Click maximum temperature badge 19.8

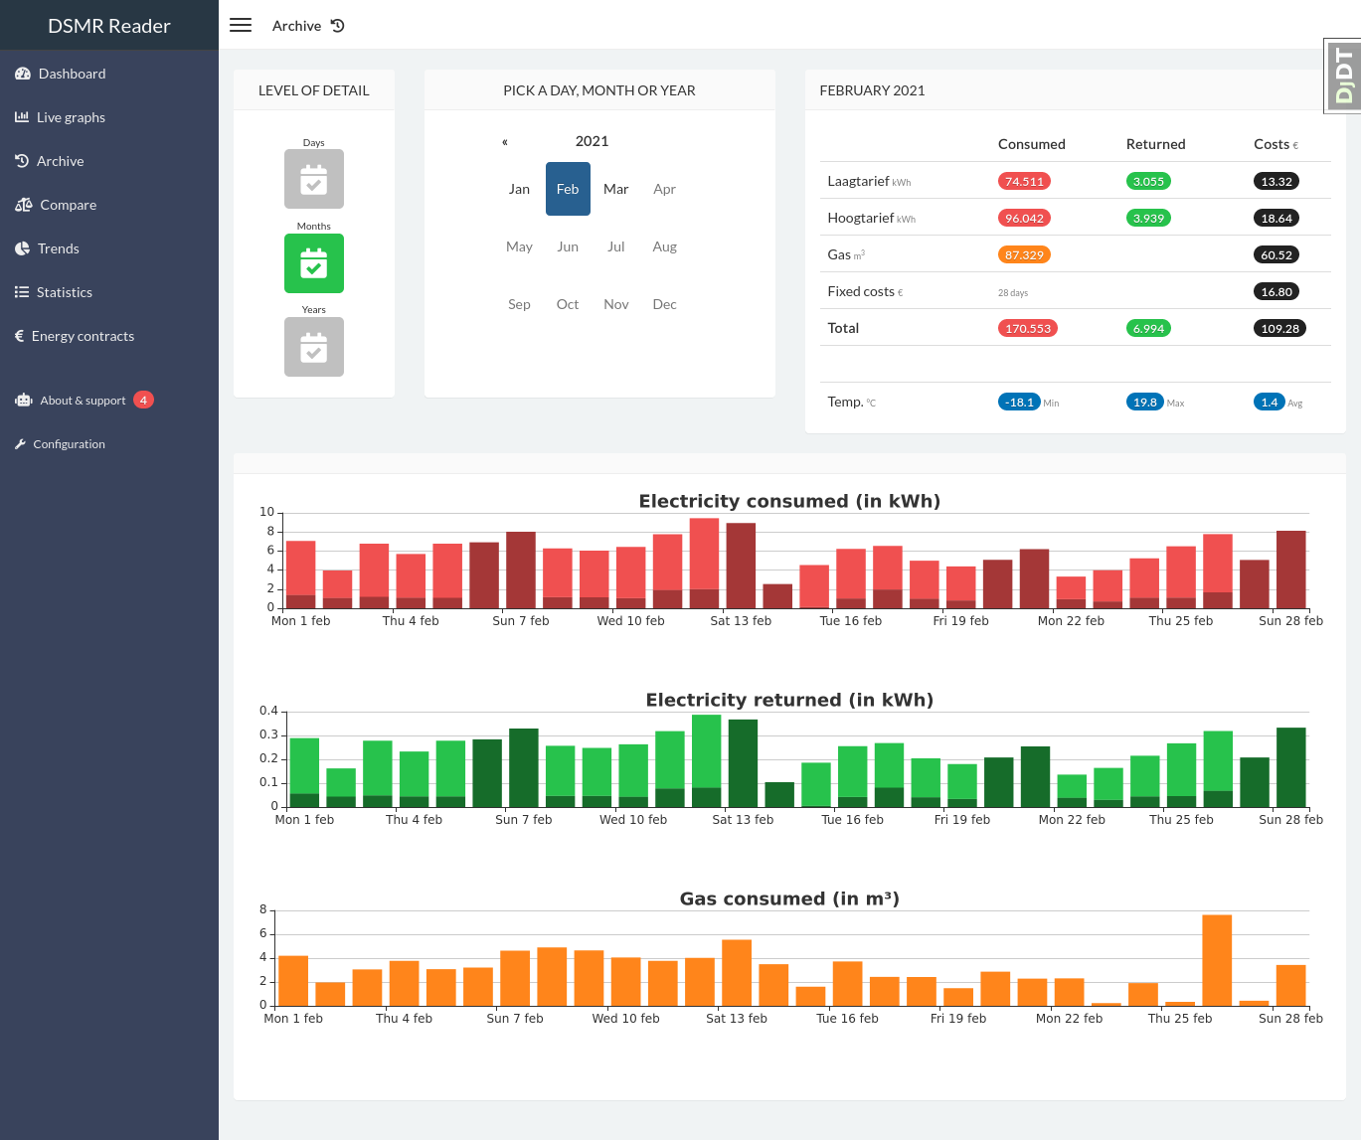point(1145,402)
